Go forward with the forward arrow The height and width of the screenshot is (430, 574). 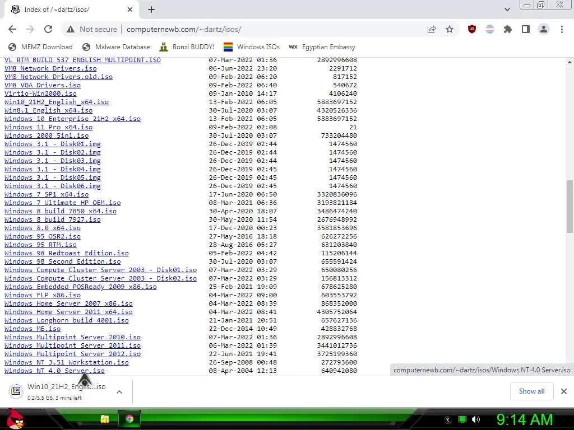click(30, 29)
